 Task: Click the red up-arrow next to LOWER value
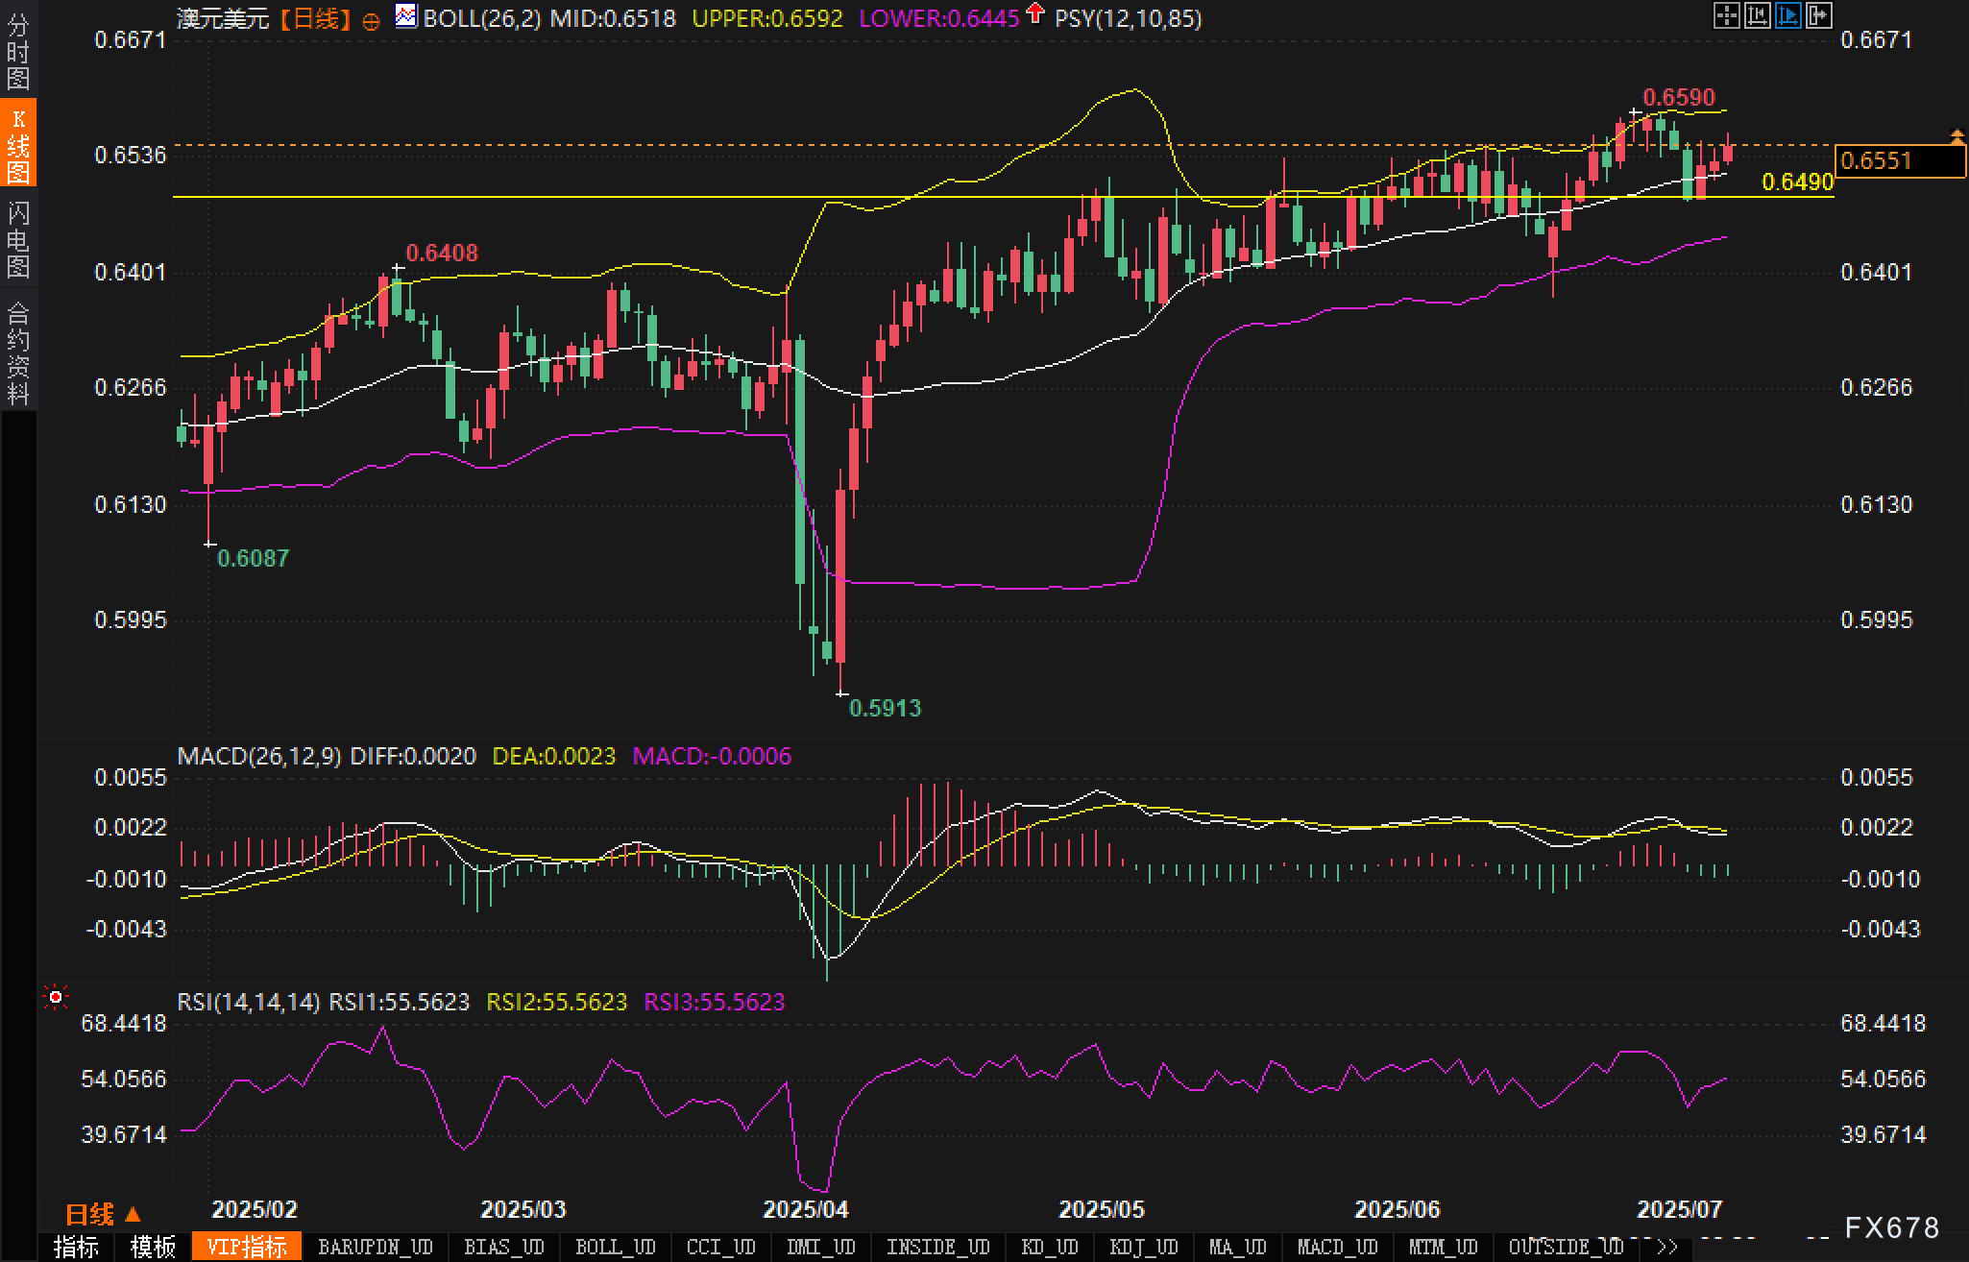tap(1034, 13)
